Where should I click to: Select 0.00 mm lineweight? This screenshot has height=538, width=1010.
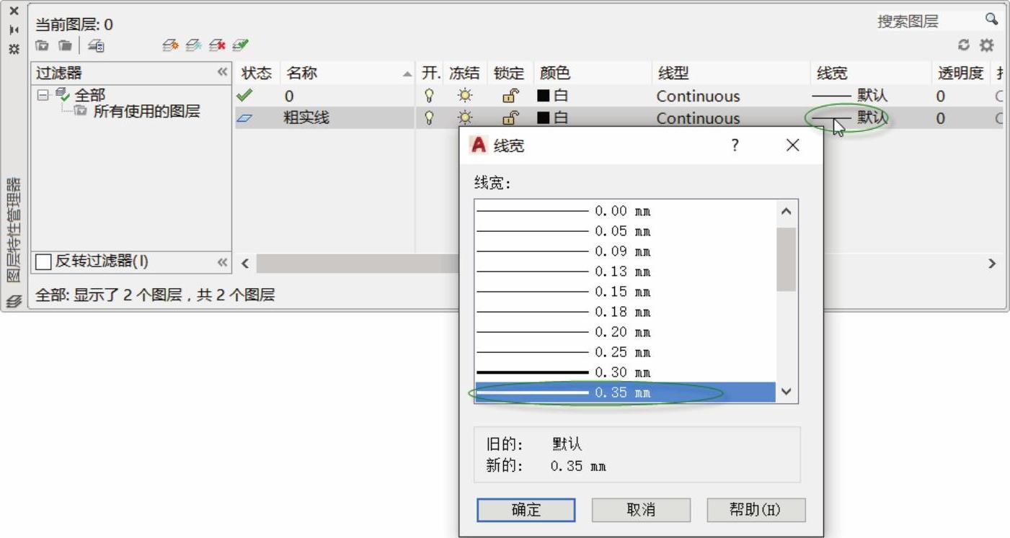pos(625,211)
